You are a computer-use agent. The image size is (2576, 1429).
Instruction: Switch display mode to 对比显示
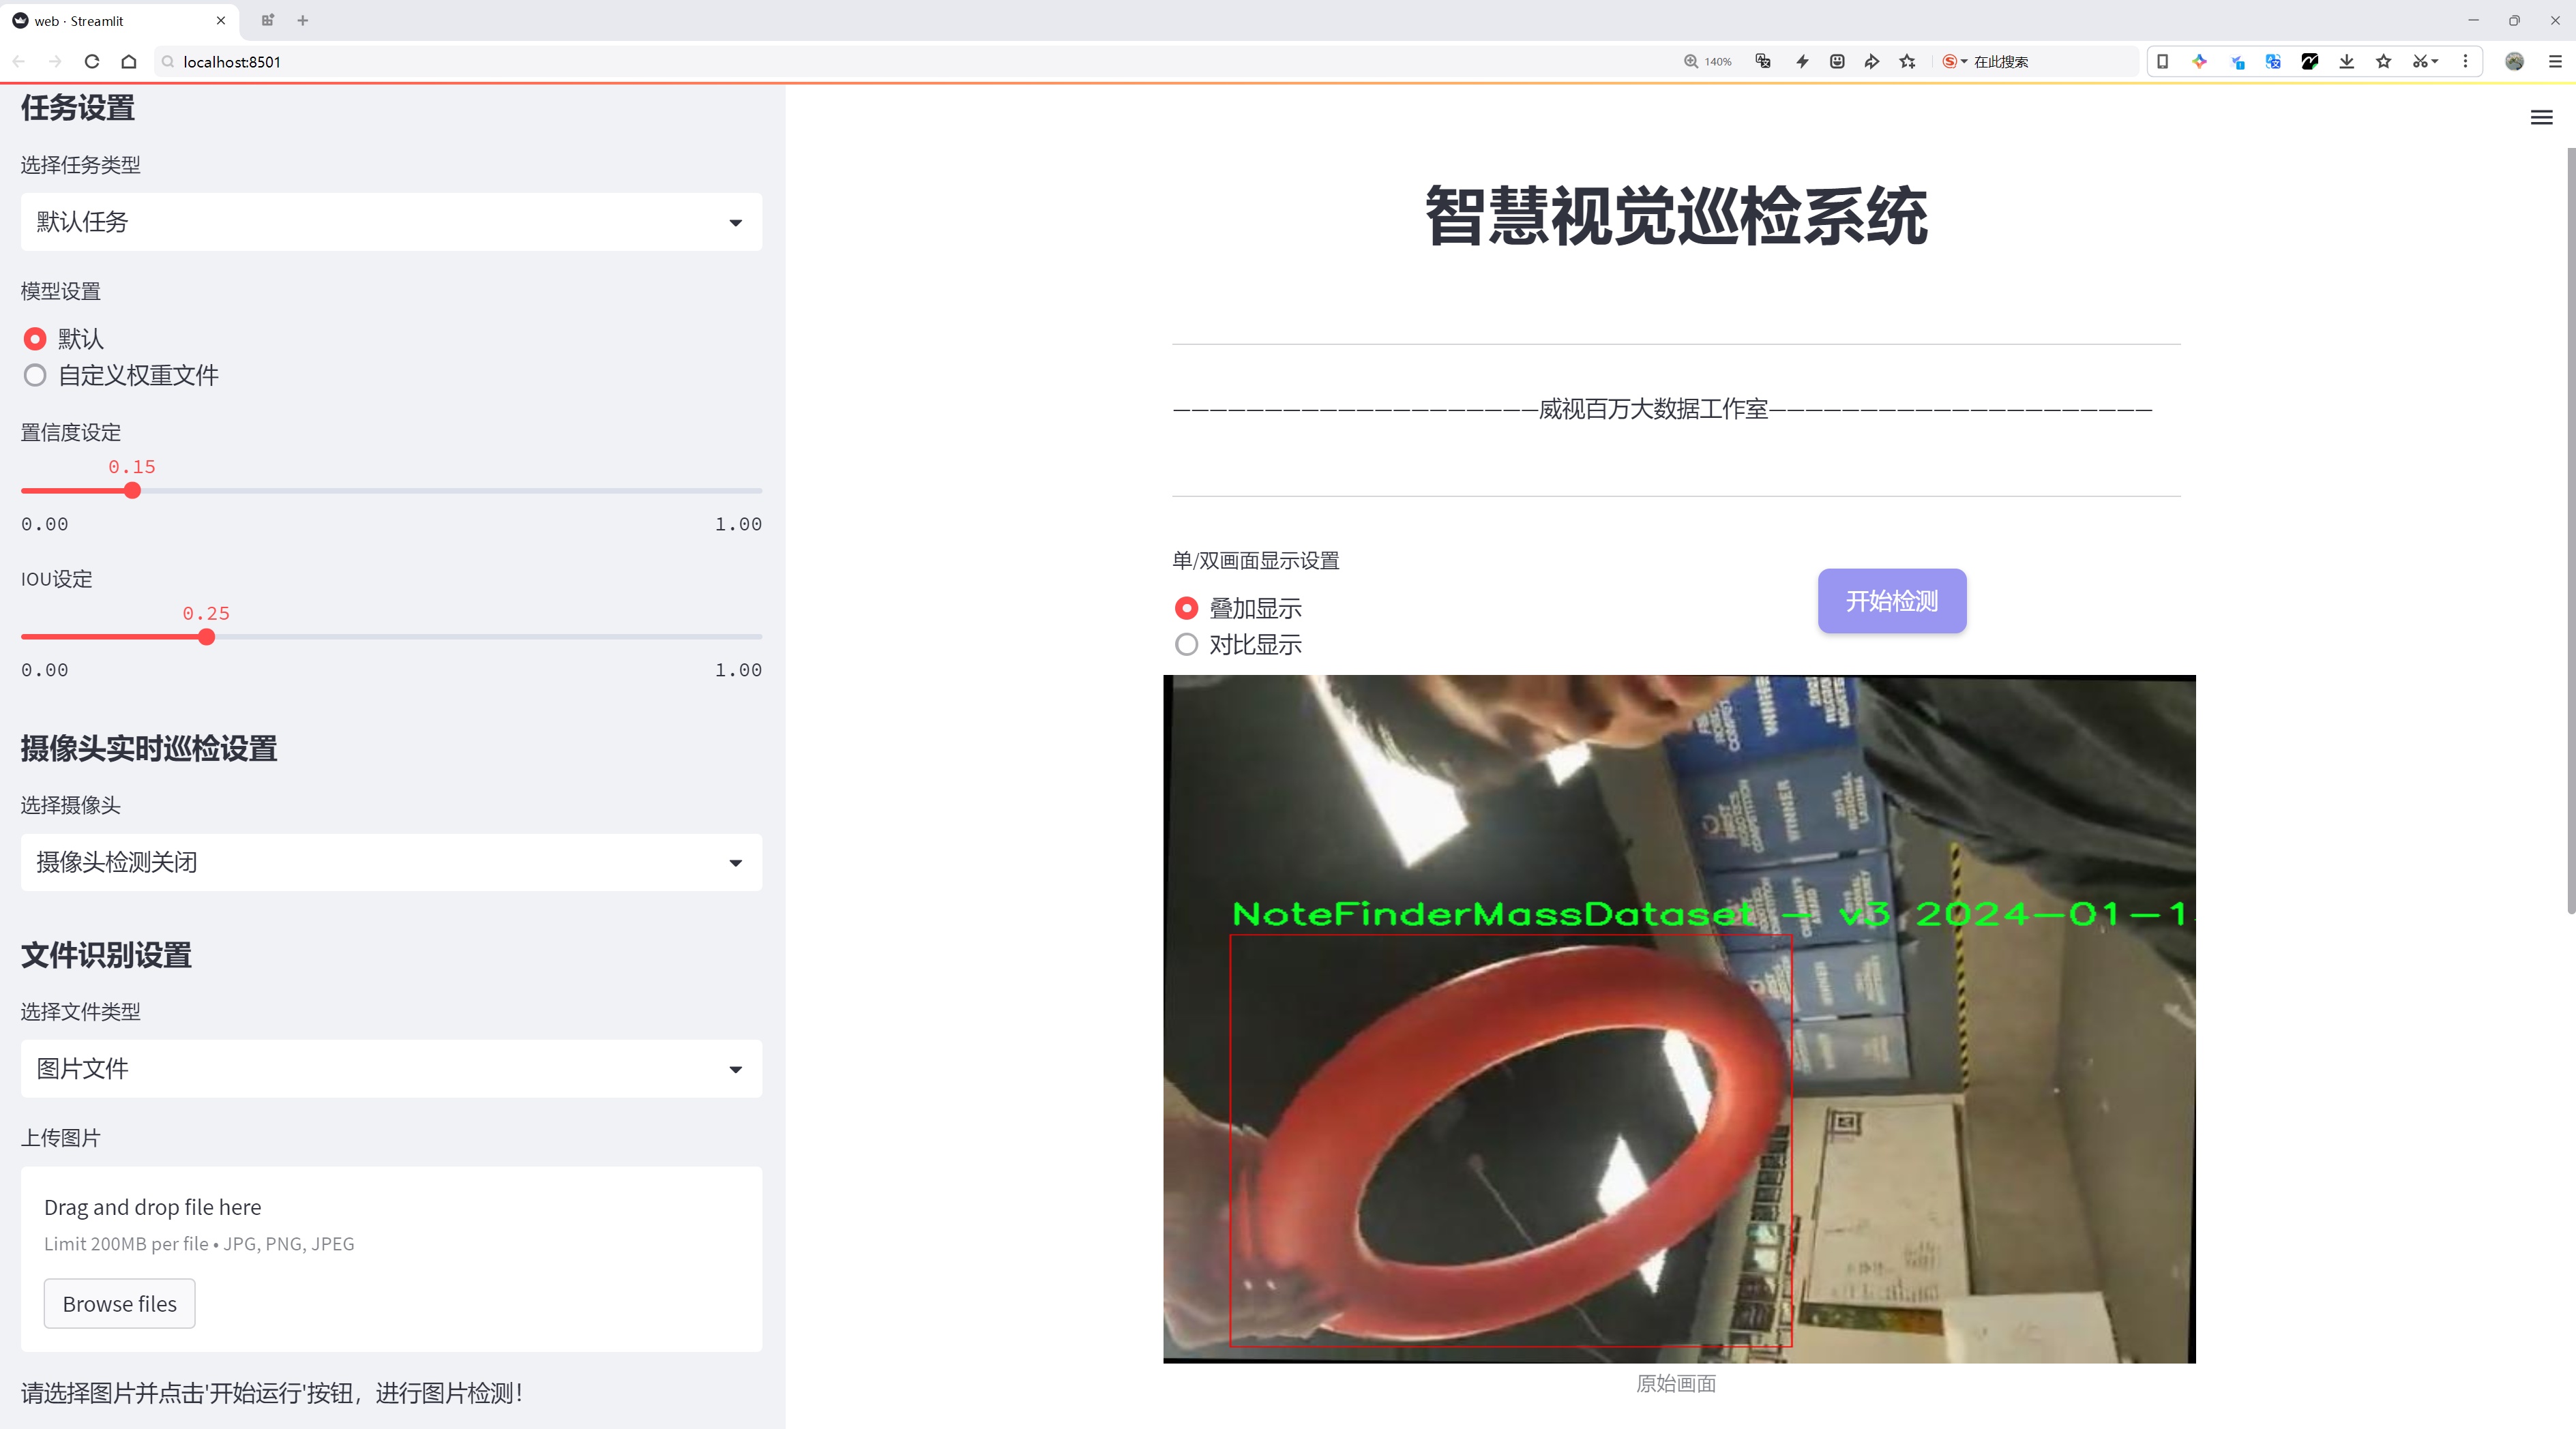(1186, 644)
